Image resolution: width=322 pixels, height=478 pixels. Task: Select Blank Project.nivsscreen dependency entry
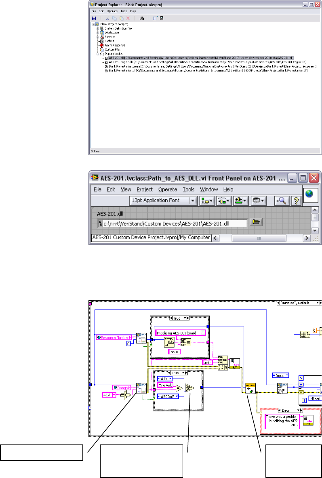coord(213,66)
